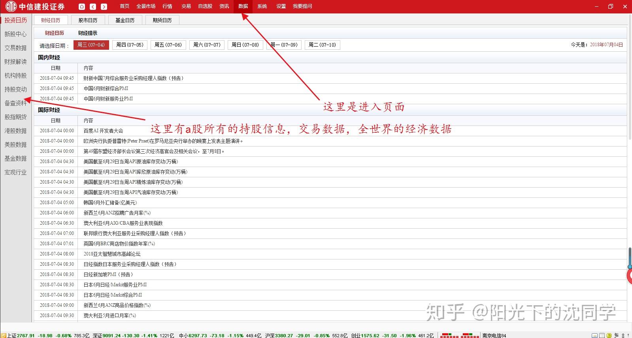
Task: Switch to the 财经提示 sub-tab
Action: pos(88,33)
